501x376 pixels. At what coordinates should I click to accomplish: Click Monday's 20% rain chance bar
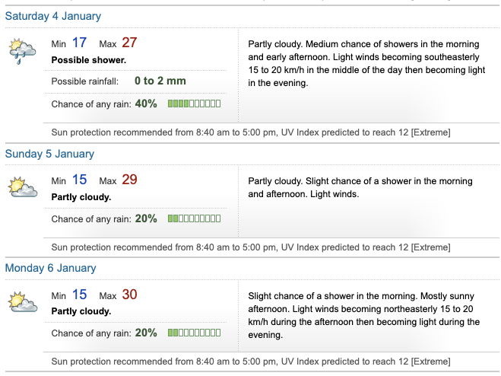click(x=194, y=333)
